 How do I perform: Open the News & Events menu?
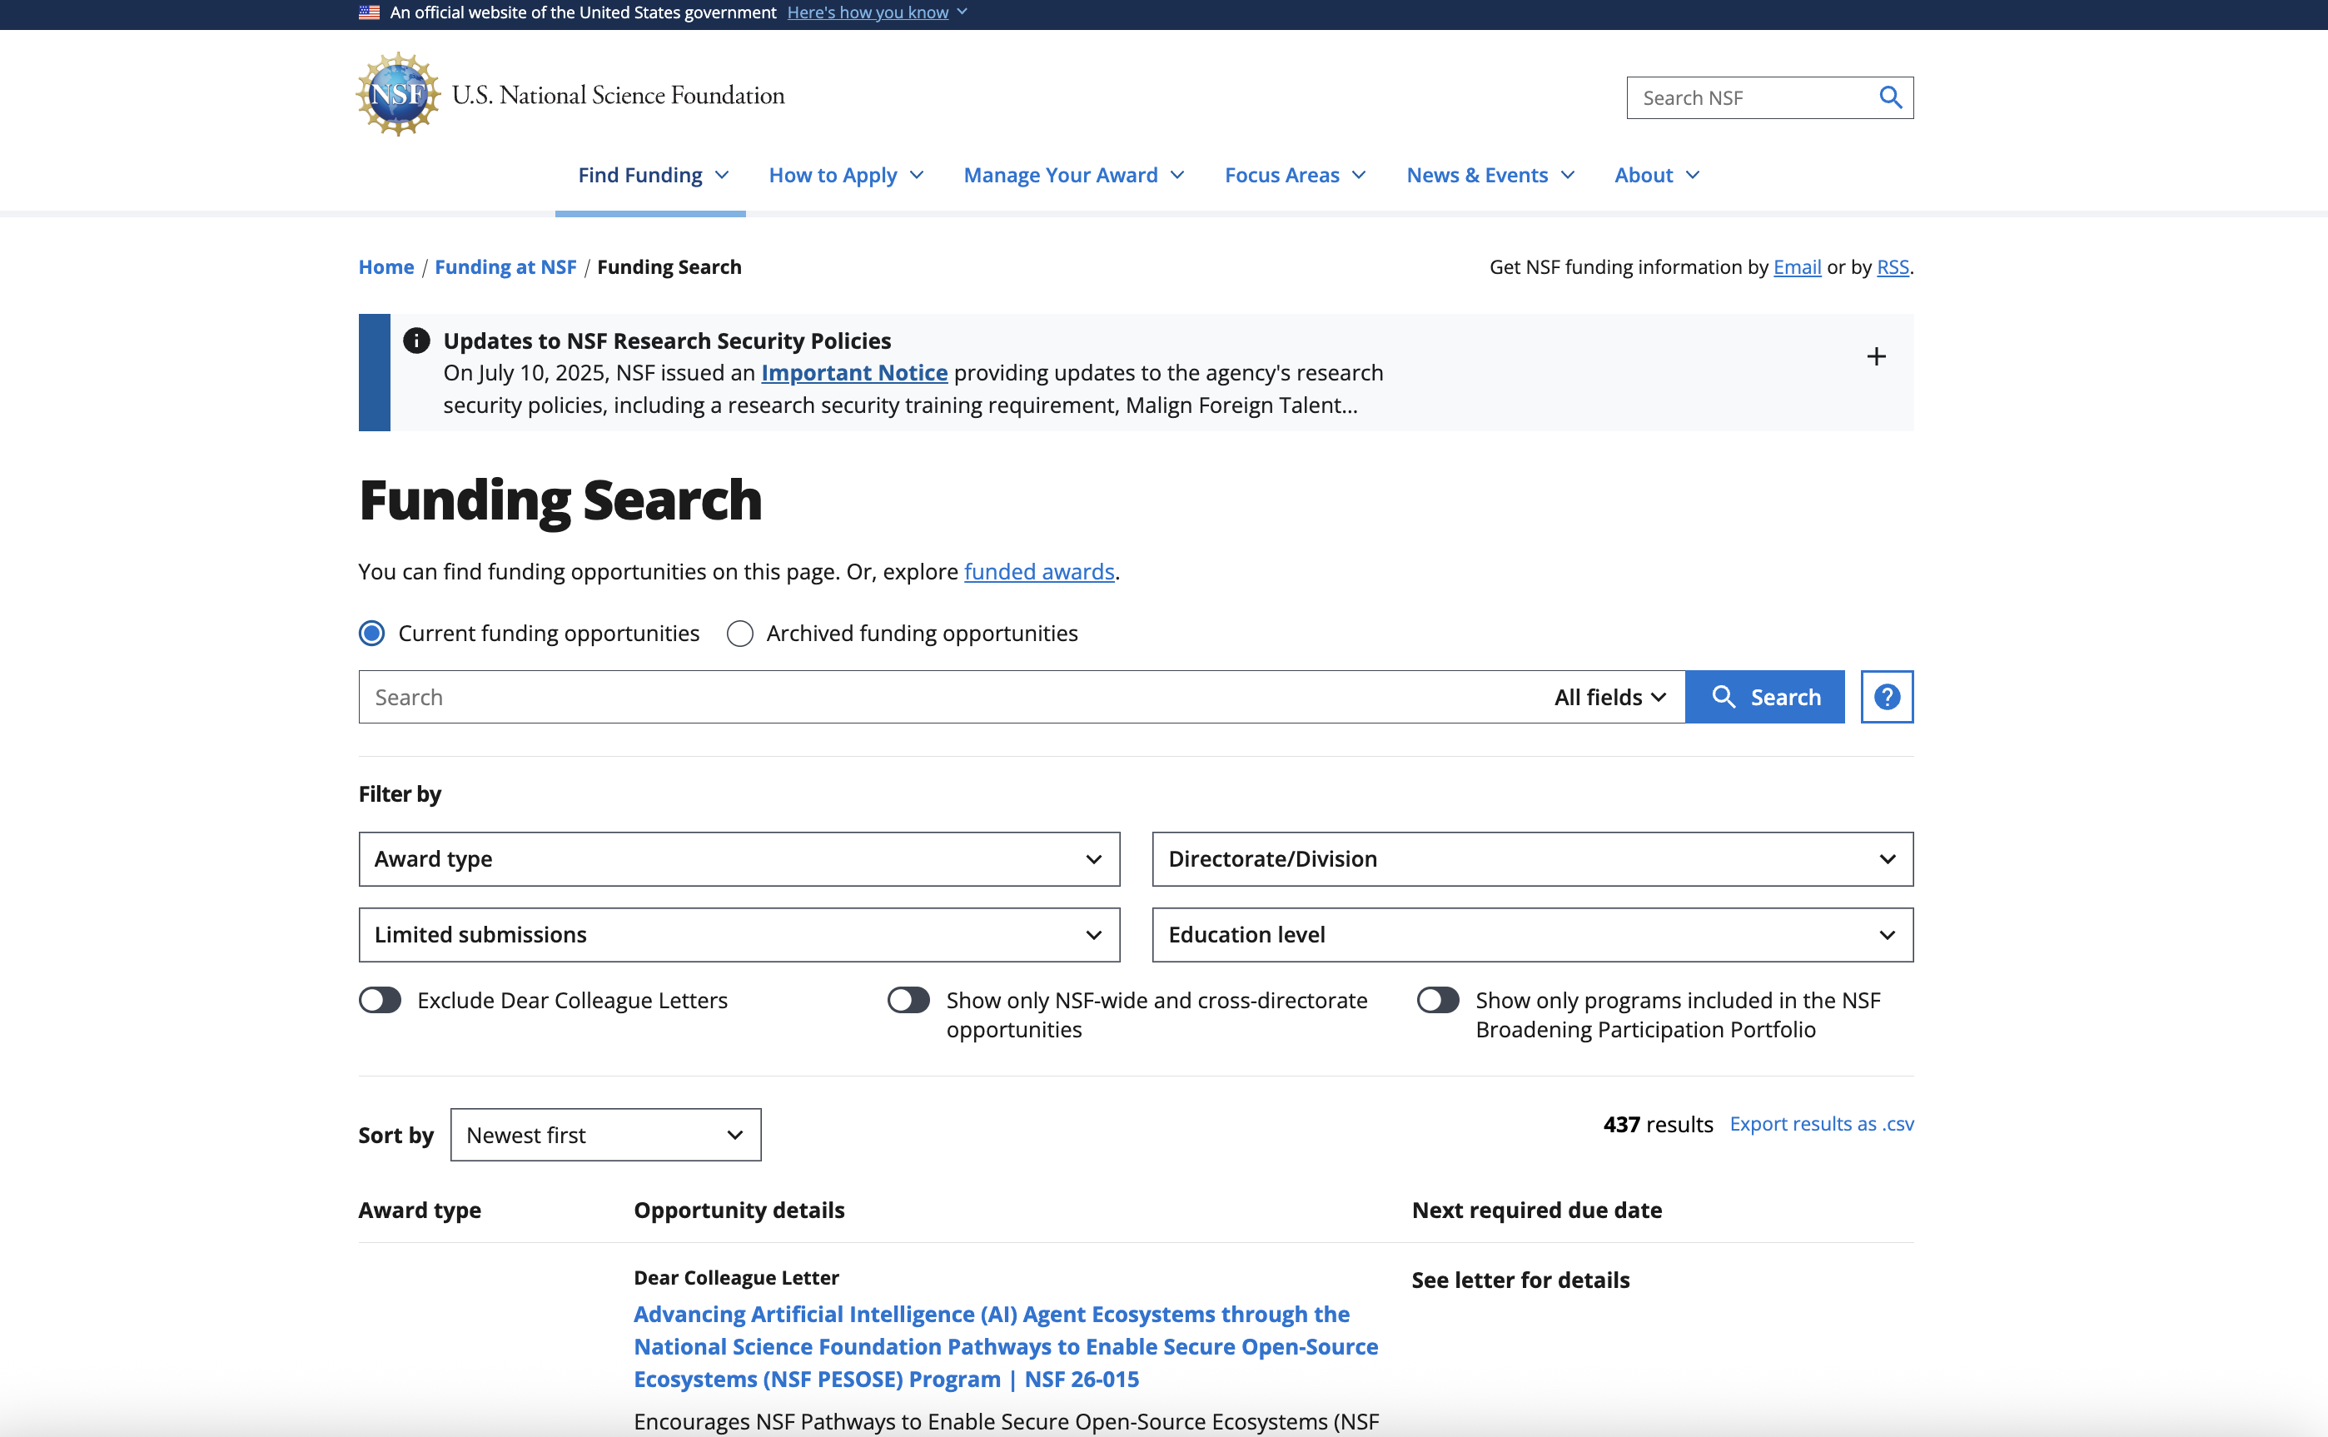1490,175
